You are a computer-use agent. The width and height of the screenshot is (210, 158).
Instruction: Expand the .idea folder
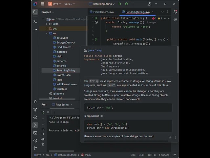click(x=47, y=24)
